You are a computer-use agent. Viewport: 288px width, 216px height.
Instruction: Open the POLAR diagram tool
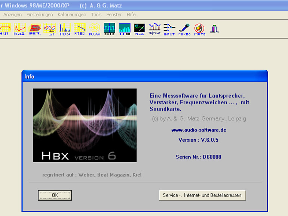[x=95, y=29]
